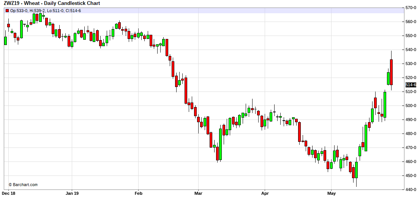Click the 500-0 price axis label
This screenshot has height=205, width=420.
(411, 106)
